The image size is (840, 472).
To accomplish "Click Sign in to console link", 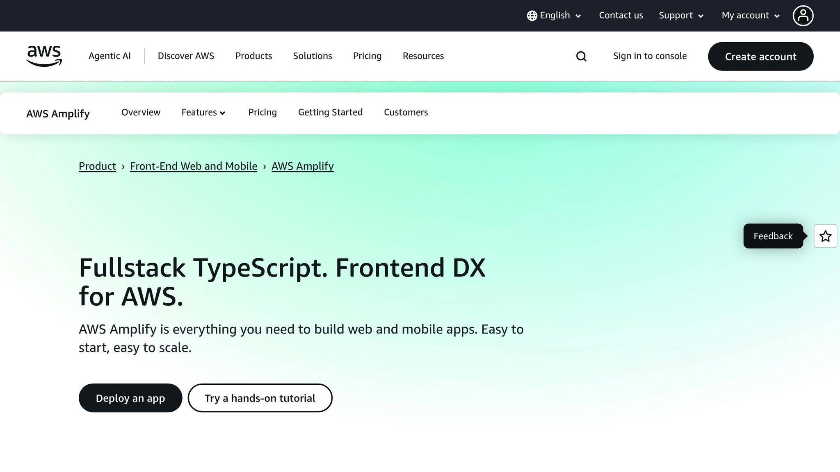I will tap(650, 56).
